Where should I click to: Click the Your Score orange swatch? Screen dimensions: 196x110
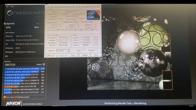5,97
